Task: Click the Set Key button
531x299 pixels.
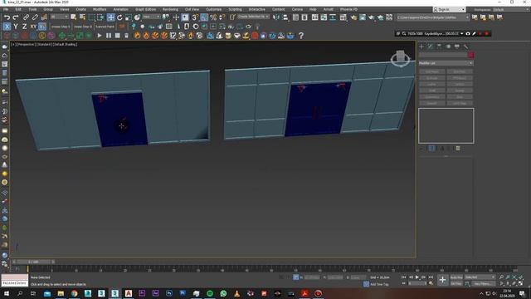Action: click(x=456, y=283)
